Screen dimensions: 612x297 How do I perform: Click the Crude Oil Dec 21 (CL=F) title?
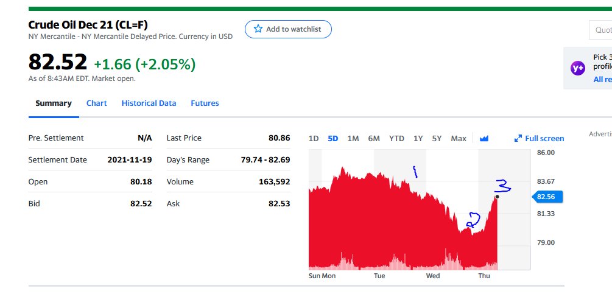coord(88,26)
